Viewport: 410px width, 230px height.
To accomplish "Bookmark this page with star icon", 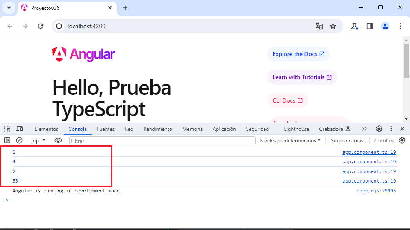I will (333, 26).
